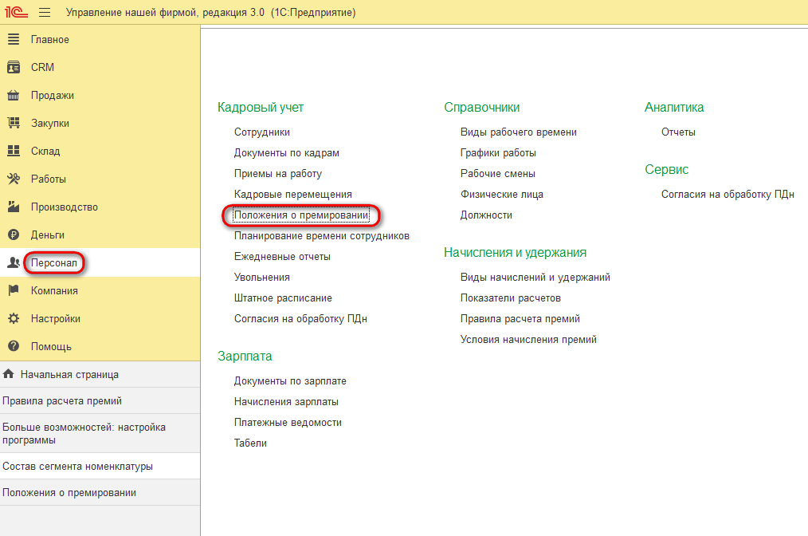
Task: Open Условия начисления премий
Action: [528, 340]
